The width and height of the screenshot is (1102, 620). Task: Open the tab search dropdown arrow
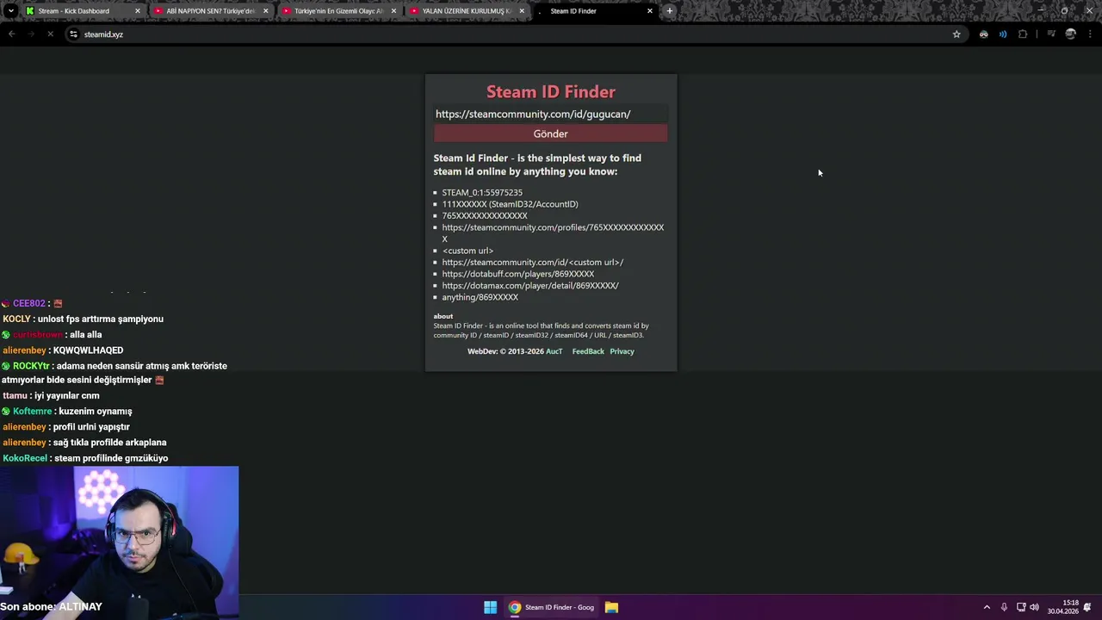tap(10, 11)
